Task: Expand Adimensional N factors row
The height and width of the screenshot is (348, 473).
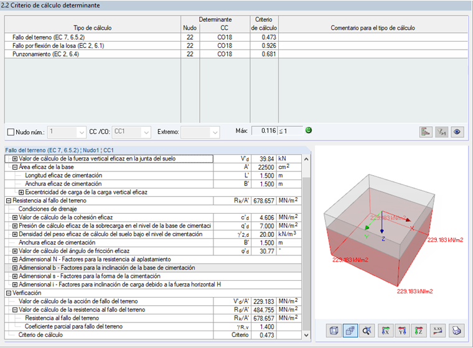Action: coord(15,259)
